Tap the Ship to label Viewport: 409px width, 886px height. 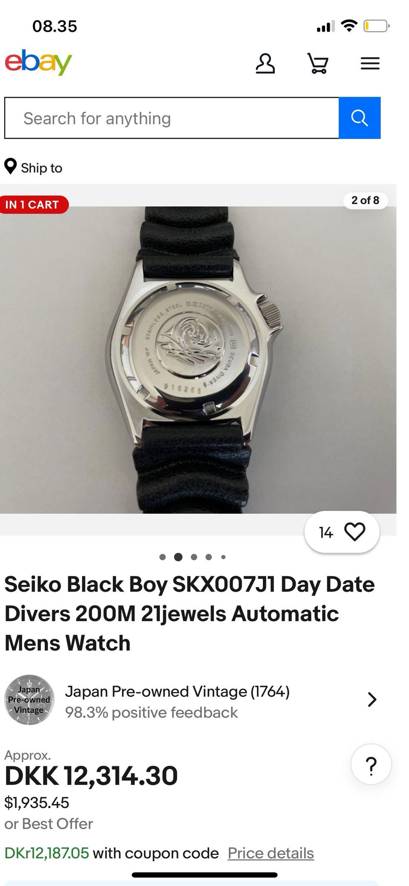[x=42, y=168]
